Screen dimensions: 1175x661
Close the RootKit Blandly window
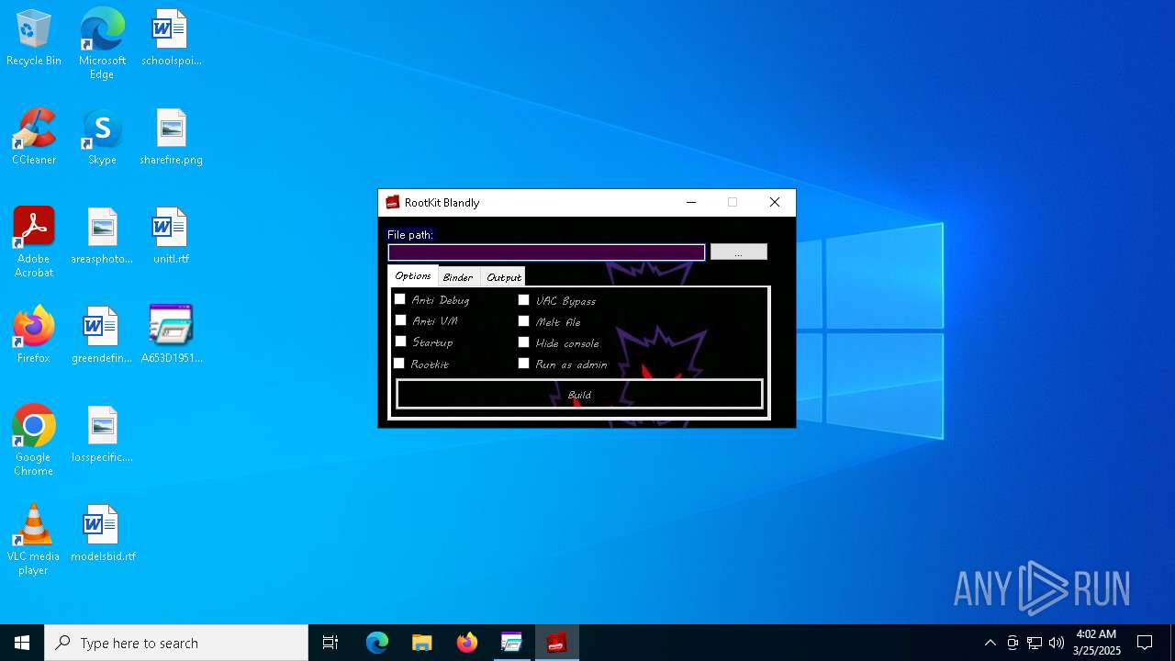pyautogui.click(x=775, y=203)
